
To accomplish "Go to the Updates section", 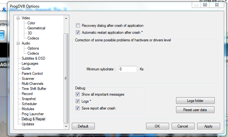I will [x=28, y=124].
